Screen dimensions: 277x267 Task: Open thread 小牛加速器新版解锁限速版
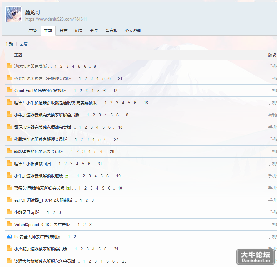click(x=38, y=176)
